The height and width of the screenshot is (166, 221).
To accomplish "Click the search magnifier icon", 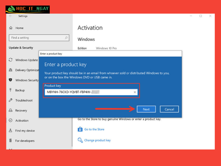I will tap(66, 38).
